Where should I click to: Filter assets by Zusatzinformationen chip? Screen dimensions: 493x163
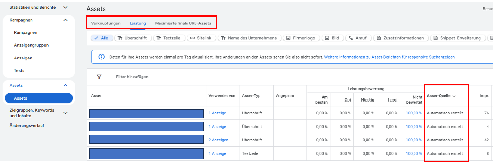coord(401,38)
